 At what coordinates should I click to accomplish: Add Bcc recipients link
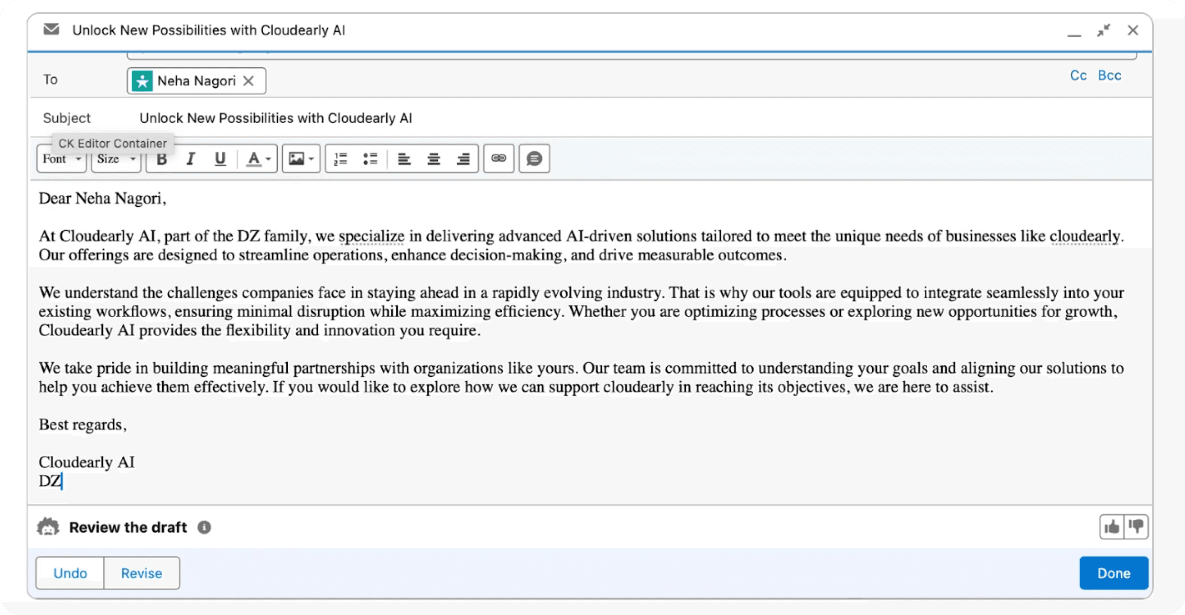point(1109,75)
